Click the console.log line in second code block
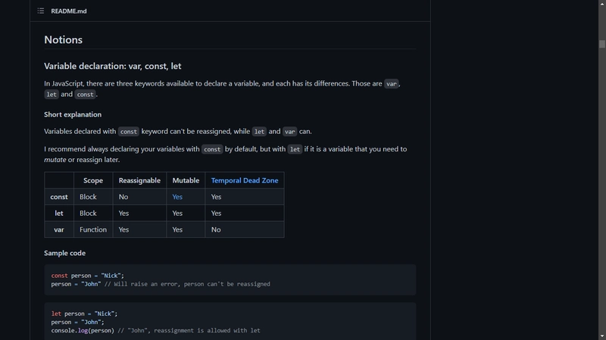 (x=155, y=331)
